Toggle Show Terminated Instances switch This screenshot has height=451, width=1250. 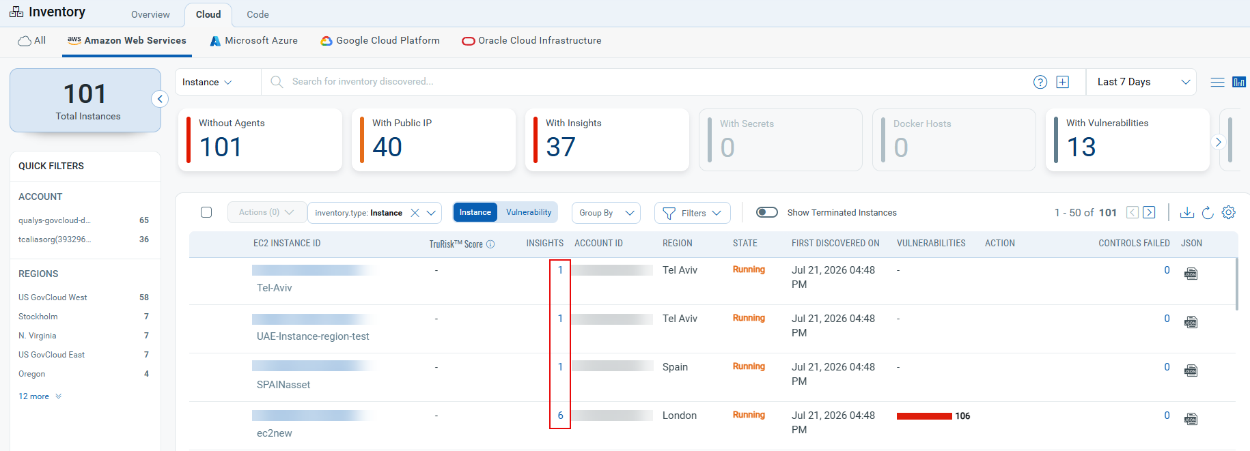click(x=767, y=212)
